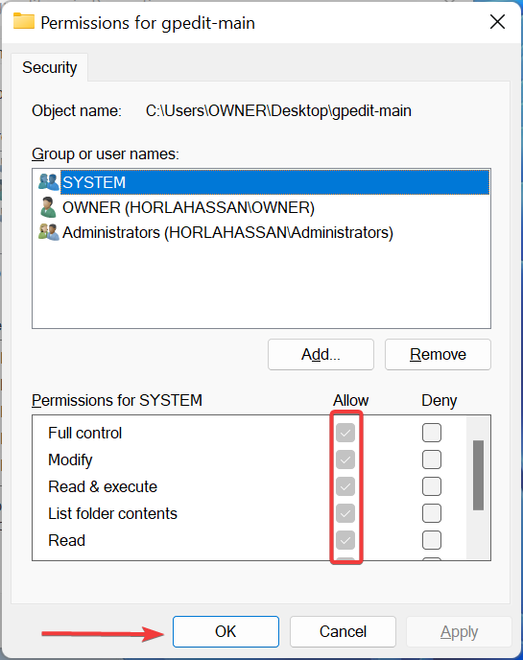Screen dimensions: 523x660
Task: Select Administrators (HORLAHASSAN\Administrators) entry
Action: pos(227,232)
